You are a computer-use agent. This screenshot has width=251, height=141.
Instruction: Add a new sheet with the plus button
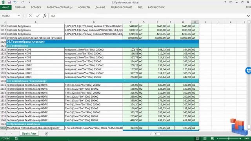click(47, 134)
